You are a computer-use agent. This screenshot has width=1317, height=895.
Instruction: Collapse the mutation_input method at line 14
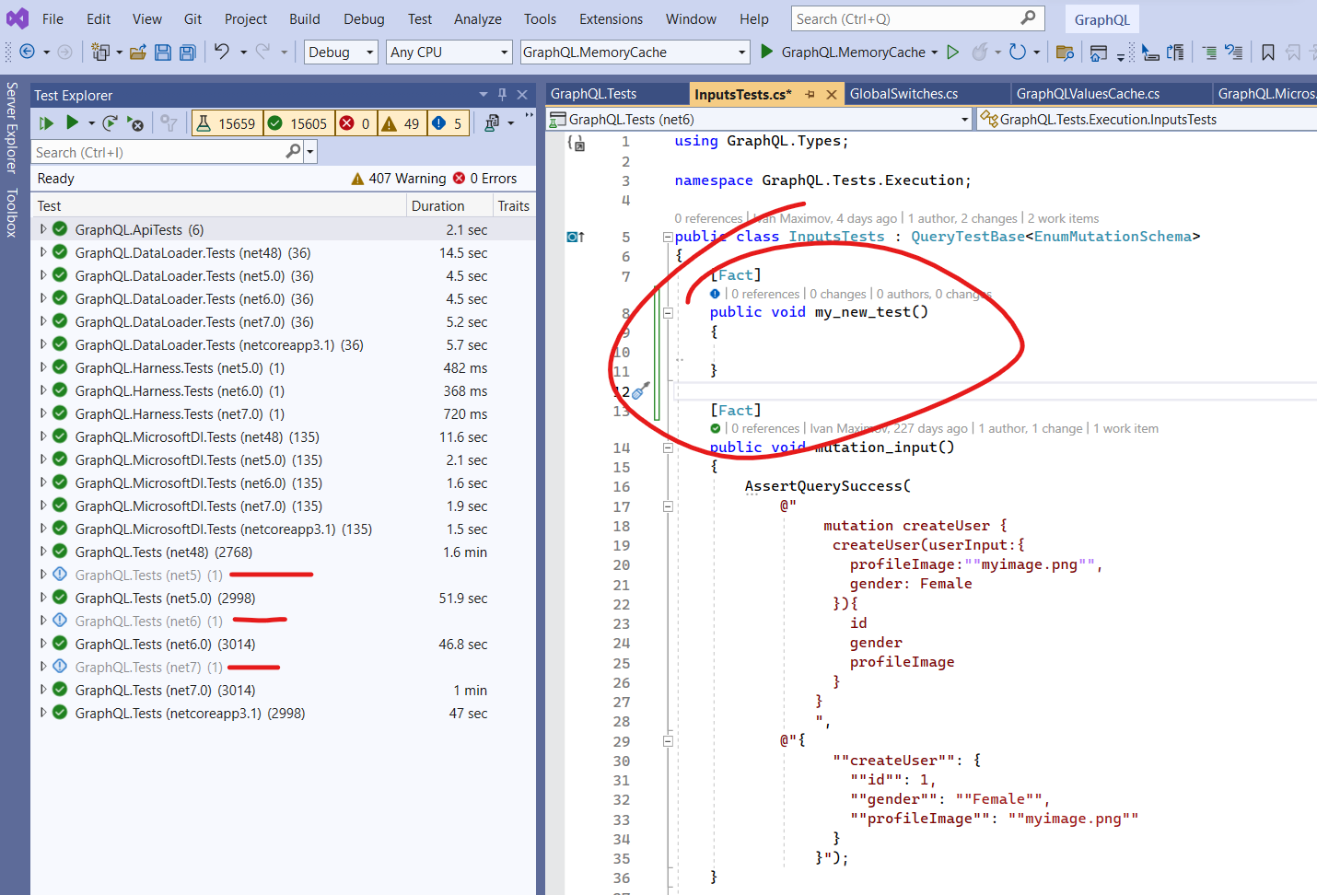[x=668, y=447]
